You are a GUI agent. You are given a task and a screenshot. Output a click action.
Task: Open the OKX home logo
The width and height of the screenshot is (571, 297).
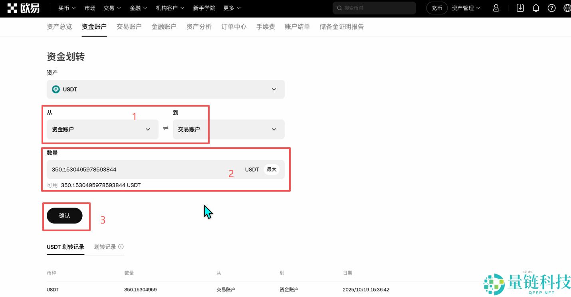click(23, 8)
